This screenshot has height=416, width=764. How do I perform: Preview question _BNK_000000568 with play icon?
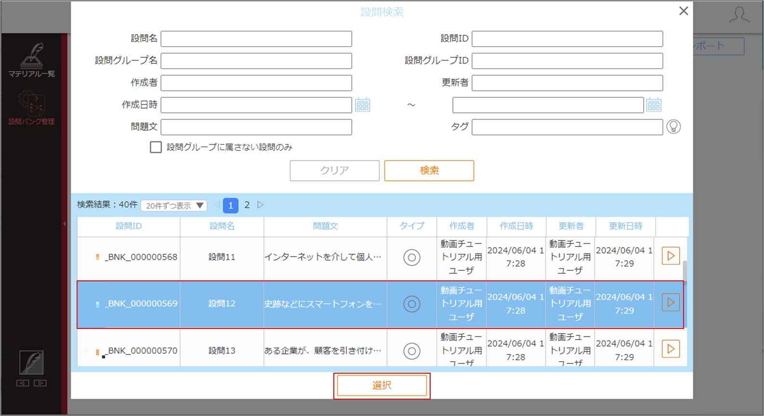pos(671,256)
